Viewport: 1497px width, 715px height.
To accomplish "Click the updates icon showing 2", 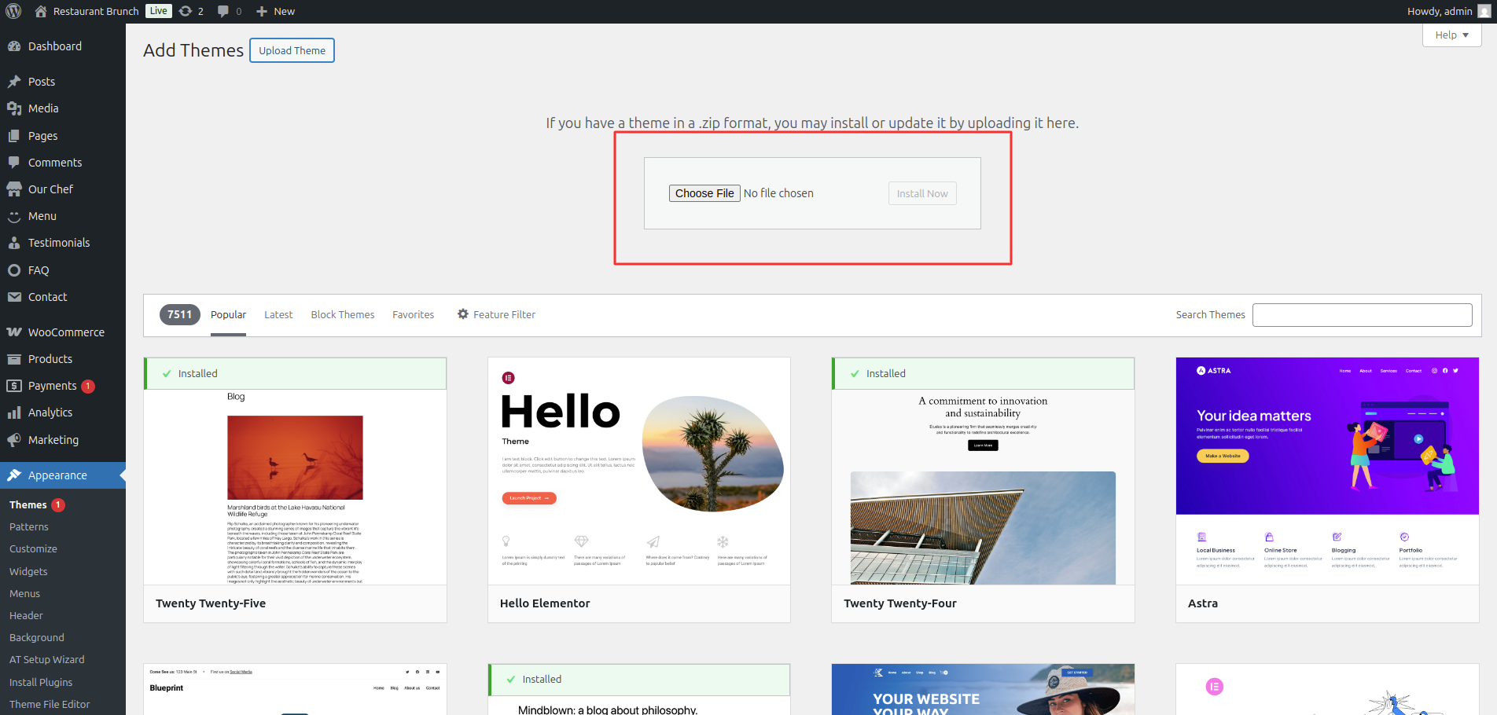I will 186,11.
